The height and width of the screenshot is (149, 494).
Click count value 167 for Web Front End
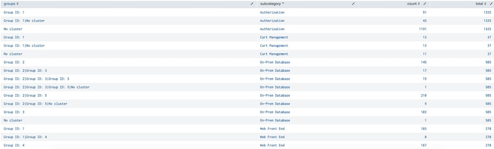(x=423, y=145)
